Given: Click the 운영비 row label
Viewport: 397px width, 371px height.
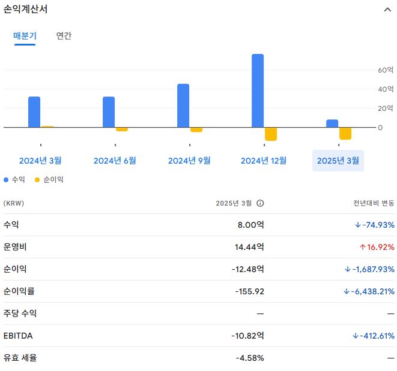Looking at the screenshot, I should [15, 247].
